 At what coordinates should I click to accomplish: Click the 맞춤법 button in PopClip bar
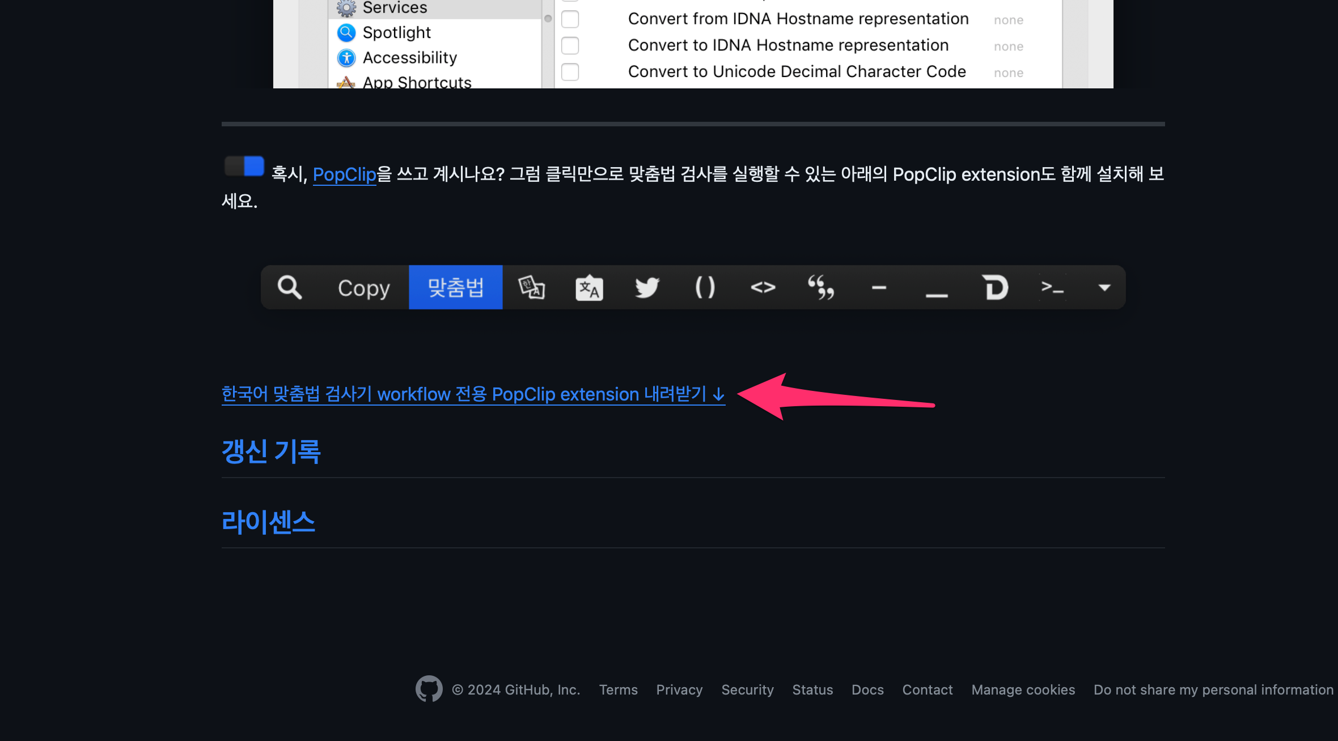455,287
